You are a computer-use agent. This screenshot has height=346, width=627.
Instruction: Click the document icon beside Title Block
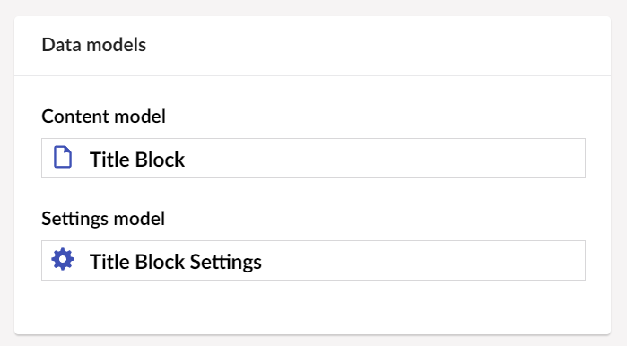coord(63,158)
